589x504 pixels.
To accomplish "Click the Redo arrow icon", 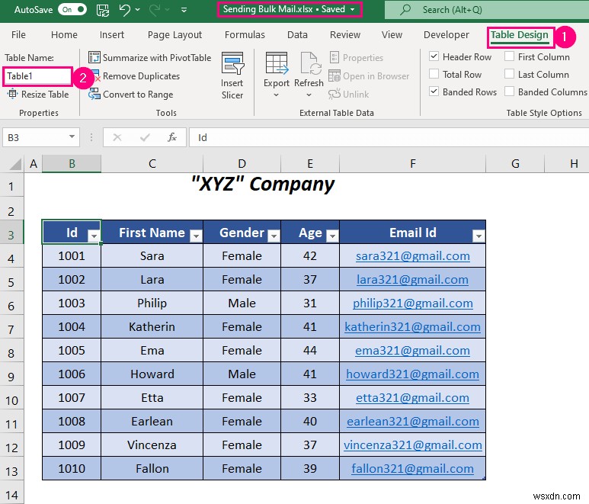I will [155, 10].
